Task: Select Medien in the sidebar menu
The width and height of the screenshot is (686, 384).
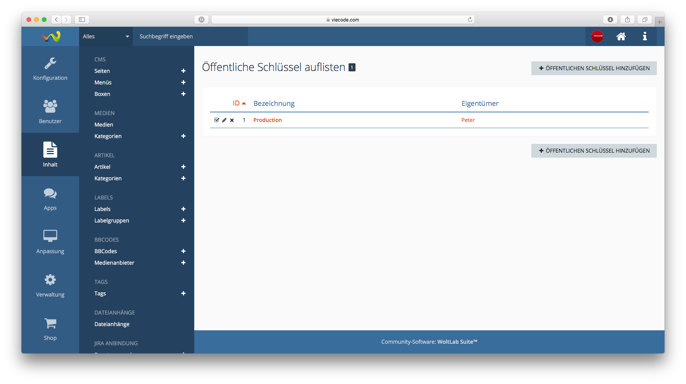Action: tap(104, 125)
